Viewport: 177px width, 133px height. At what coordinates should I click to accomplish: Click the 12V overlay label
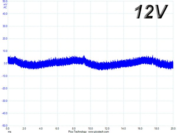[x=151, y=12]
